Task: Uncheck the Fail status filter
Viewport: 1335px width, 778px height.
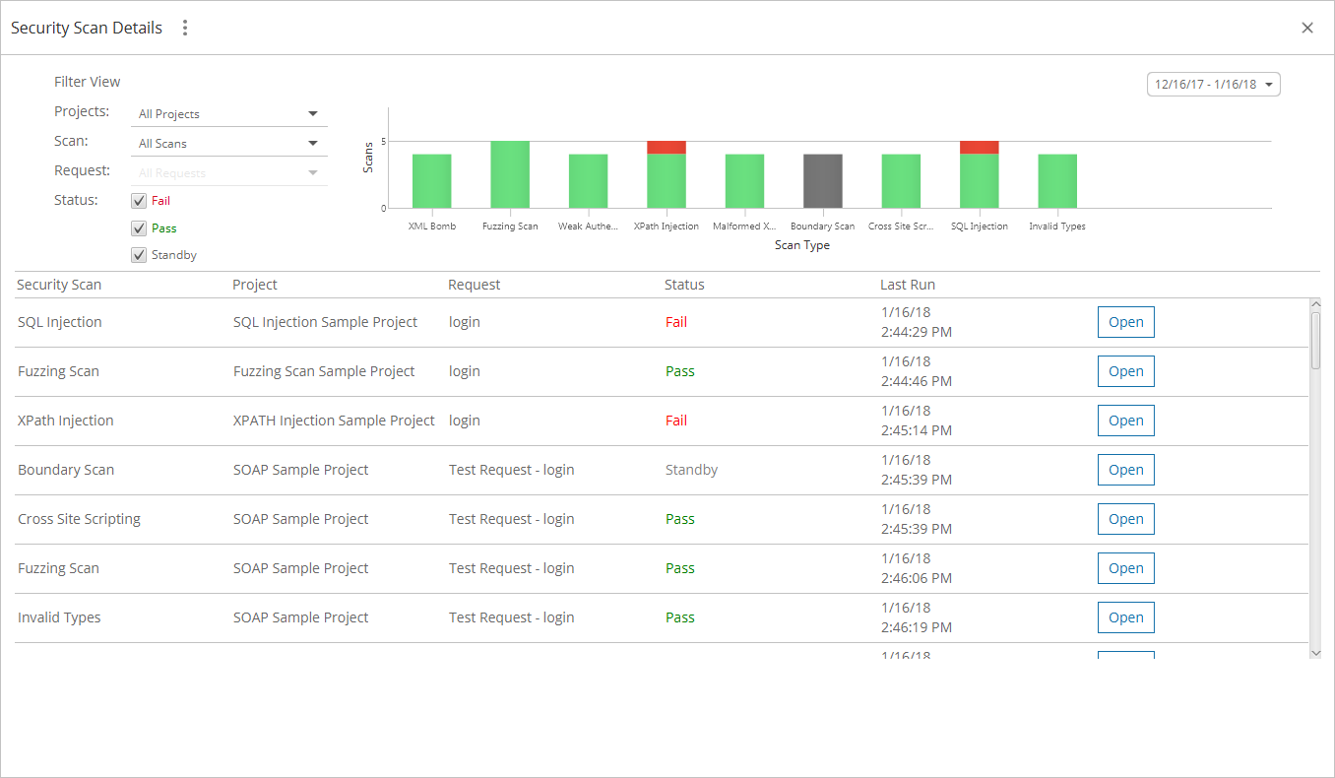Action: [139, 200]
